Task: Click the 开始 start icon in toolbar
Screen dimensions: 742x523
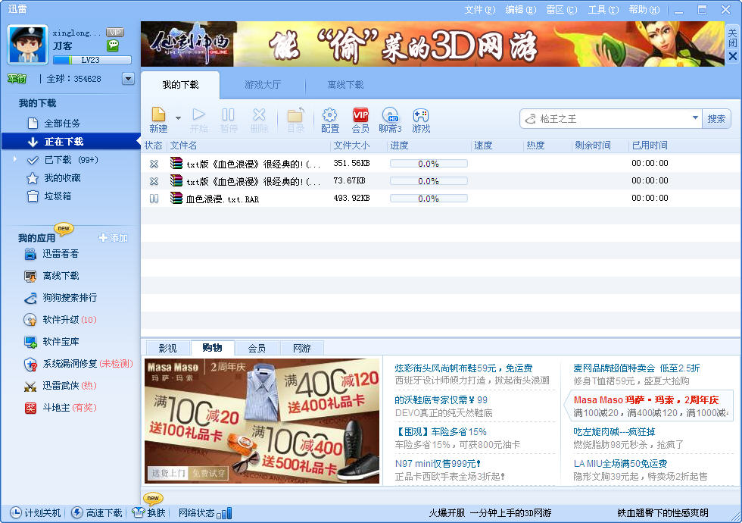Action: [x=199, y=114]
